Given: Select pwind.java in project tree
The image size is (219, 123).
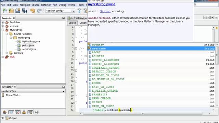Looking at the screenshot, I should pos(28,45).
